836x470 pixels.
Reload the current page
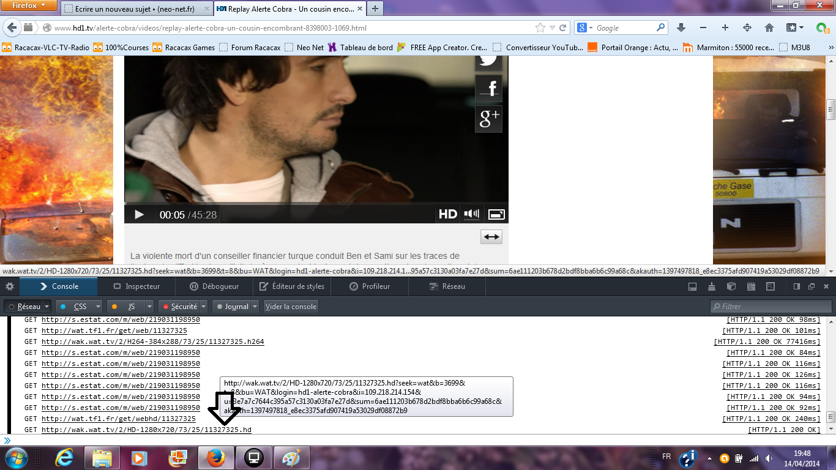564,28
